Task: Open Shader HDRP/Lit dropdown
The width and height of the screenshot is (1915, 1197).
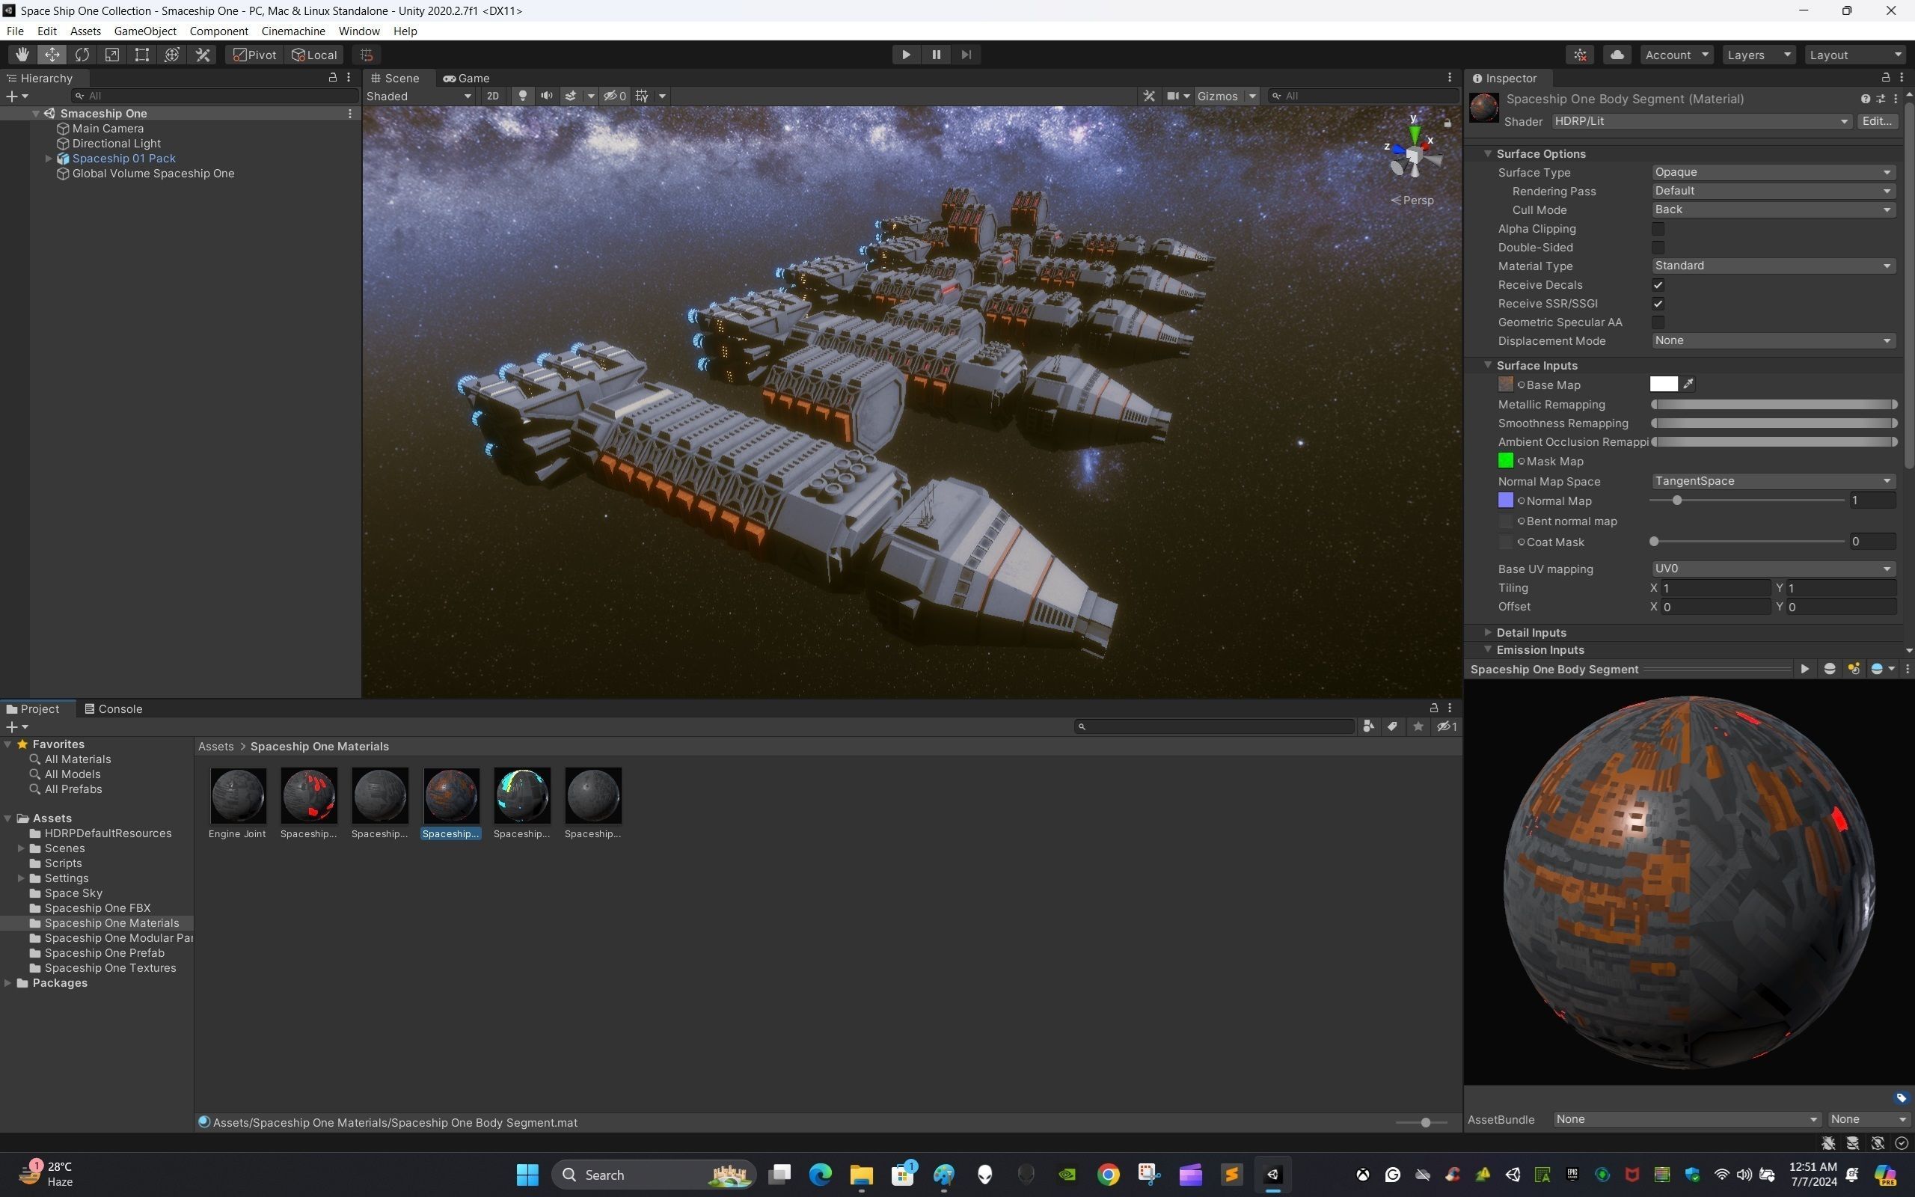Action: [x=1700, y=121]
